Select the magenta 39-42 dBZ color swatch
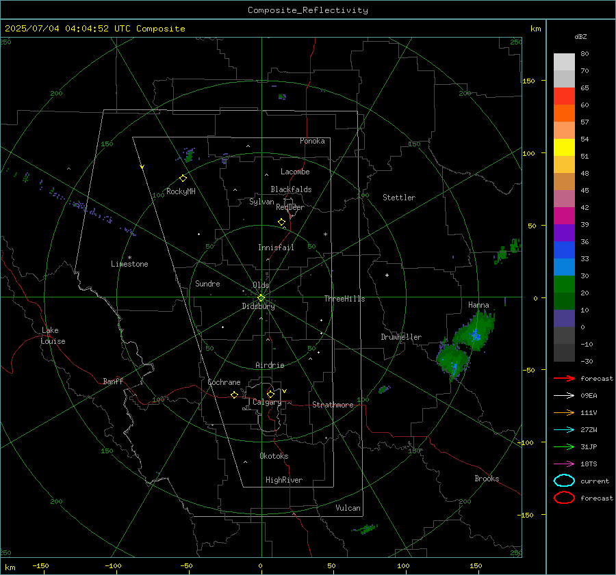Screen dimensions: 616x575 pyautogui.click(x=564, y=216)
